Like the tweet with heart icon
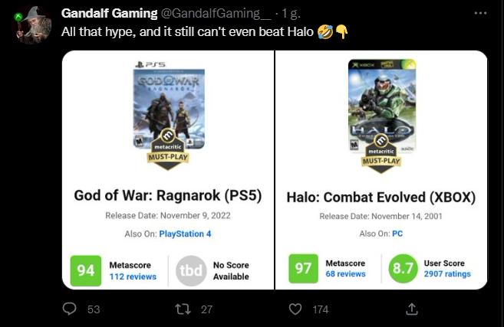Image resolution: width=504 pixels, height=327 pixels. pos(297,309)
